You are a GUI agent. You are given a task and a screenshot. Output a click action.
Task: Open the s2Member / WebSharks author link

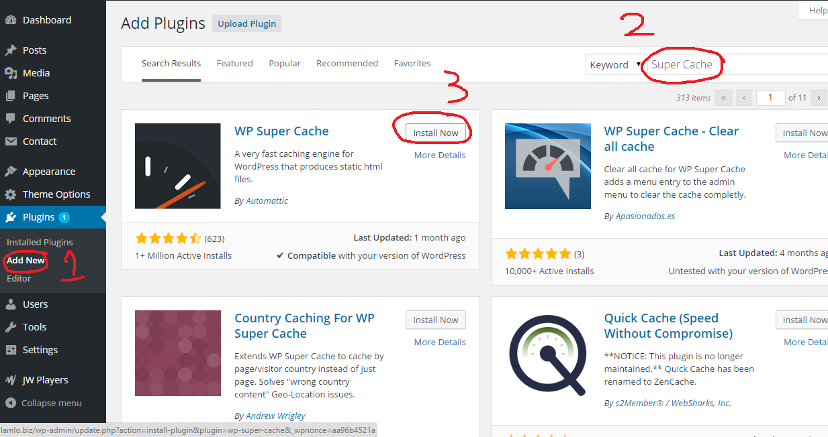coord(674,403)
